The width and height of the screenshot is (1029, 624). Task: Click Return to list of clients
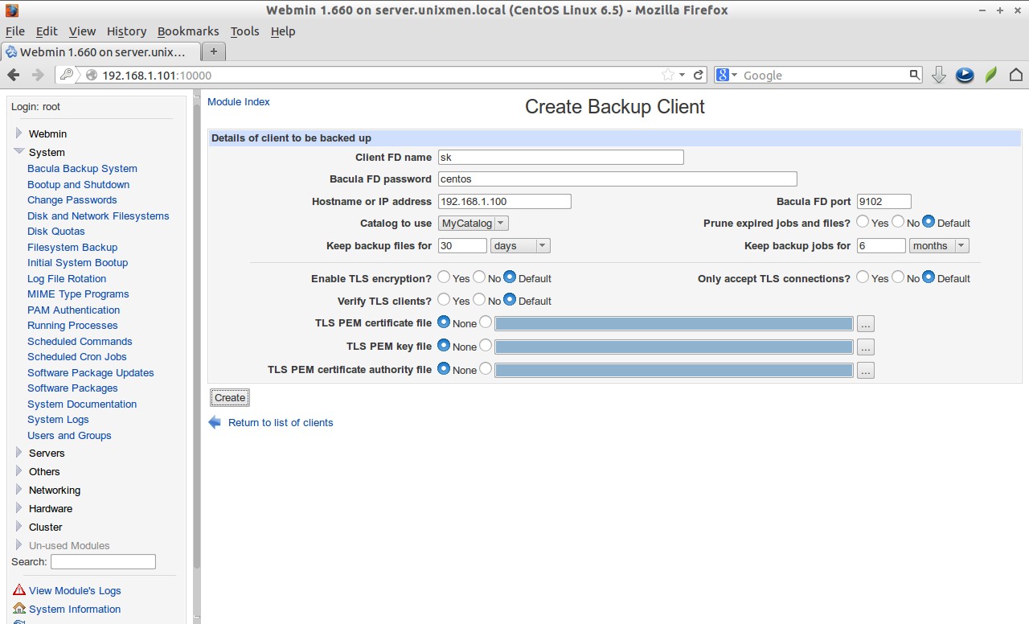tap(281, 422)
